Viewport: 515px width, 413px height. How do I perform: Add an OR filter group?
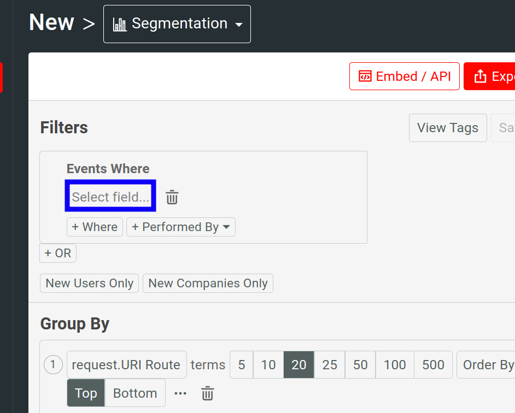[57, 253]
